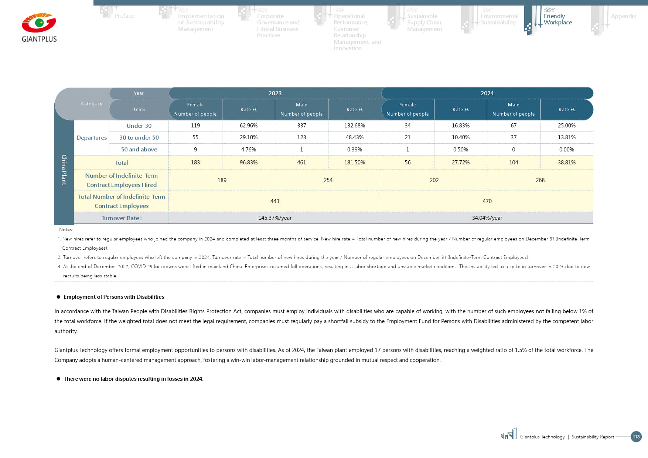Click the Giantplus logo
Screen dimensions: 648x458
click(39, 28)
